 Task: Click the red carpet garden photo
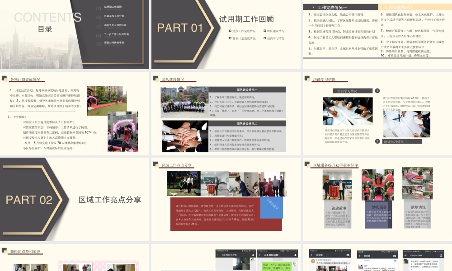107,101
